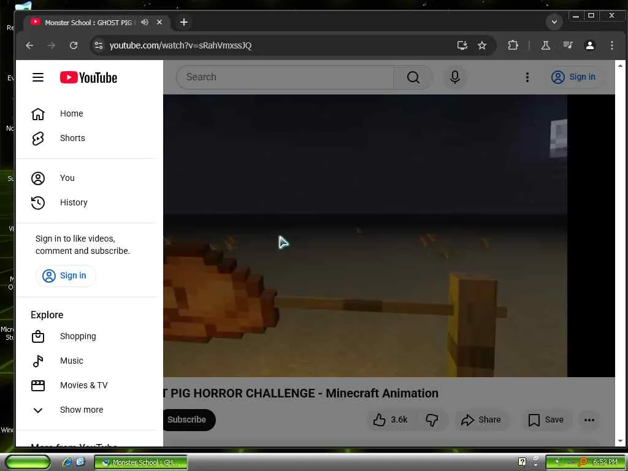Click the YouTube Search field

285,77
